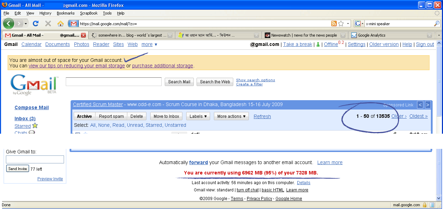Bookmark this page with the star icon
Screen dimensions: 443x209
(x=341, y=23)
